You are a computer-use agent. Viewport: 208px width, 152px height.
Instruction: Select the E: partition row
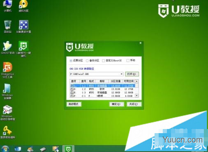tap(102, 93)
